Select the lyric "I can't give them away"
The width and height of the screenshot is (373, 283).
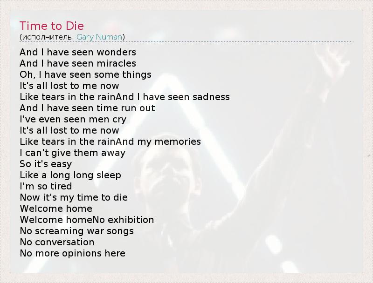pyautogui.click(x=72, y=153)
